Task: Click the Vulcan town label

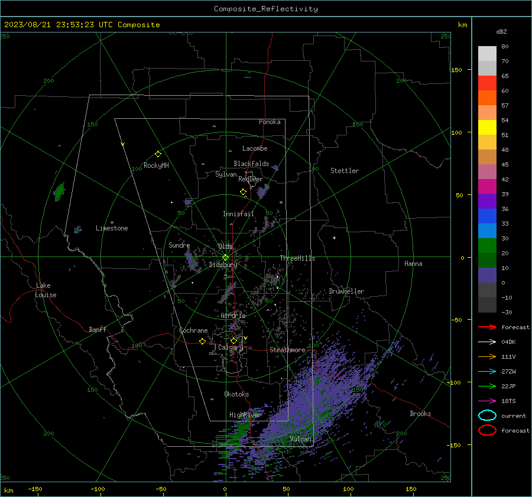Action: (x=300, y=439)
